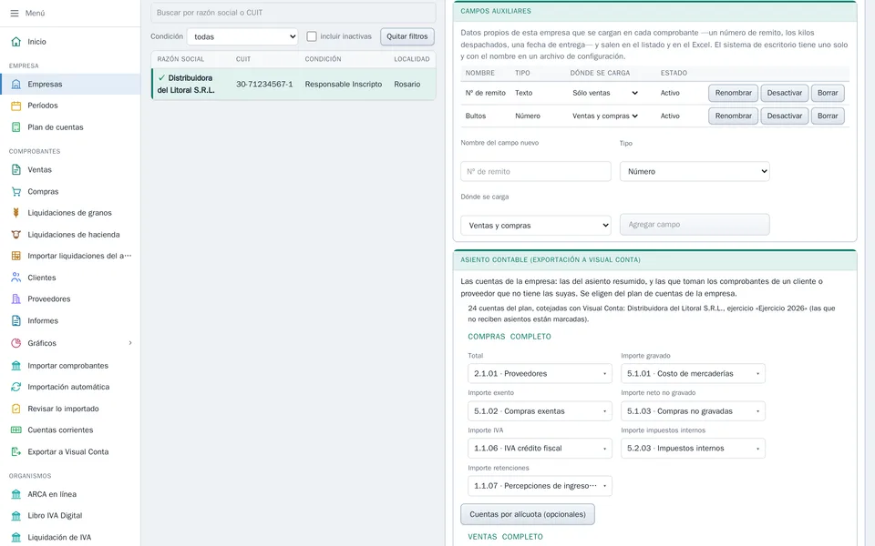Click Desactivar for Bultos
Screen dimensions: 875x546
(x=784, y=116)
